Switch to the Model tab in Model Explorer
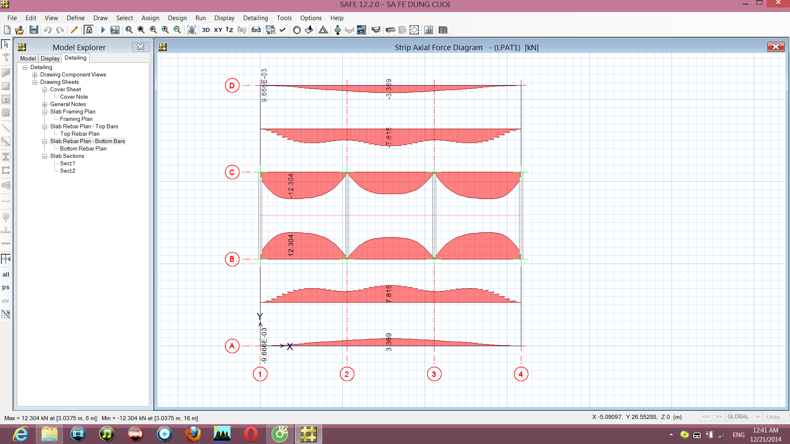Viewport: 790px width, 444px height. click(28, 58)
